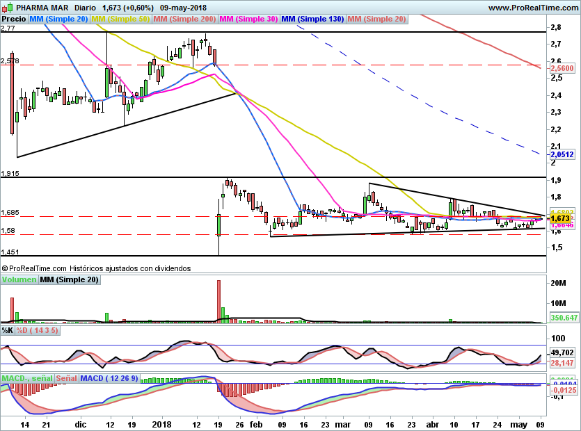Image resolution: width=581 pixels, height=431 pixels.
Task: Visit the www.ProRealTime.com link
Action: (533, 8)
